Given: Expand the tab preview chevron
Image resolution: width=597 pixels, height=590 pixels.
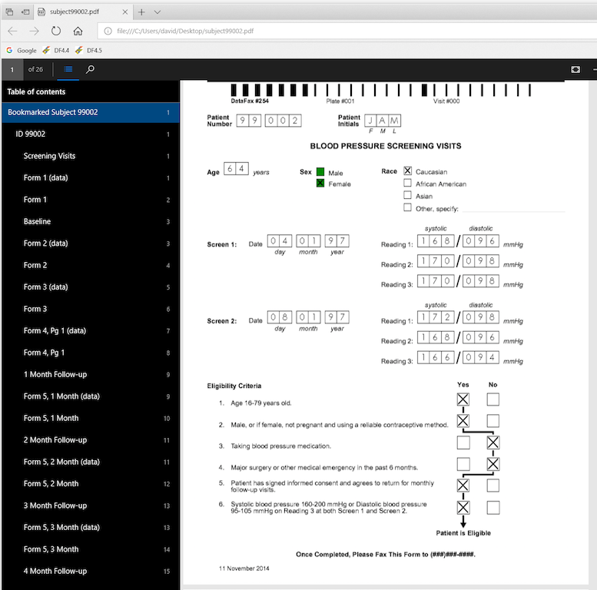Looking at the screenshot, I should pyautogui.click(x=157, y=12).
